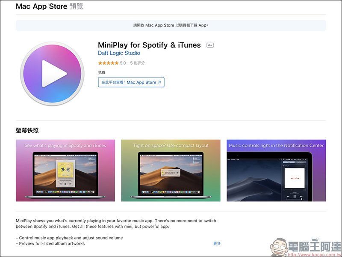Click the 免費 price label
This screenshot has height=257, width=342.
click(102, 72)
